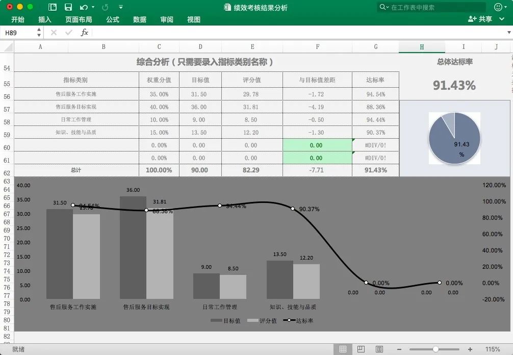Click the Redo arrow icon
The height and width of the screenshot is (355, 513).
105,7
